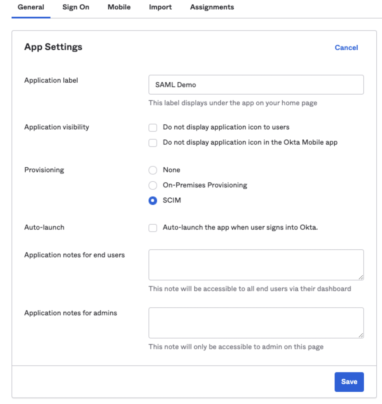This screenshot has width=382, height=404.
Task: Click the end users notes resize handle
Action: pos(361,277)
